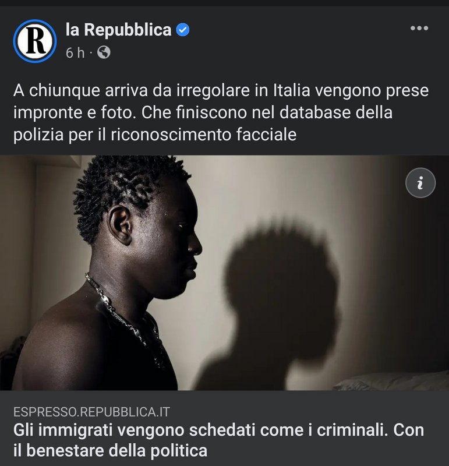Tap the info 'i' icon on photo
Image resolution: width=449 pixels, height=466 pixels.
[420, 183]
